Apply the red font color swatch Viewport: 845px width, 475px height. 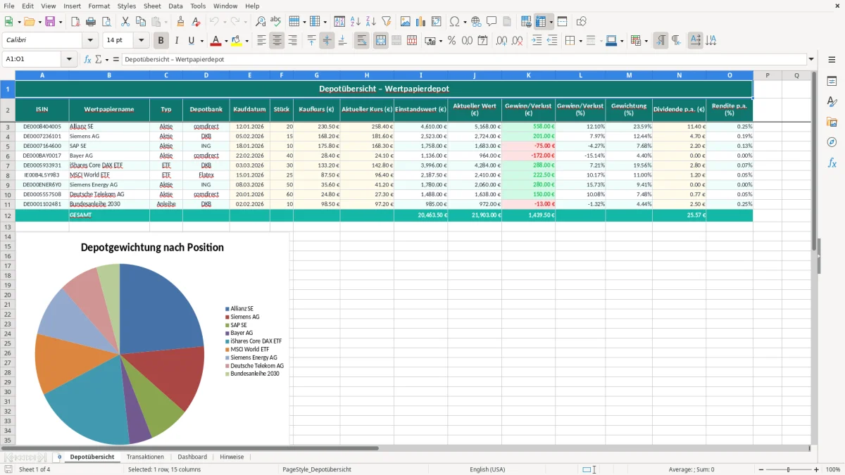point(215,41)
